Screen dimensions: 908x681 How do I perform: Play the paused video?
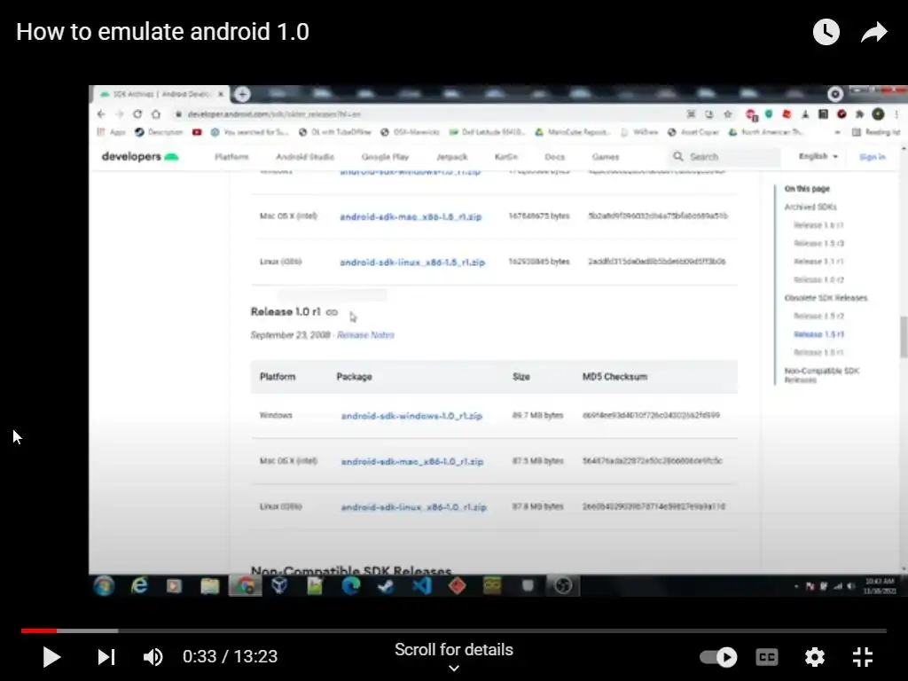(x=51, y=657)
